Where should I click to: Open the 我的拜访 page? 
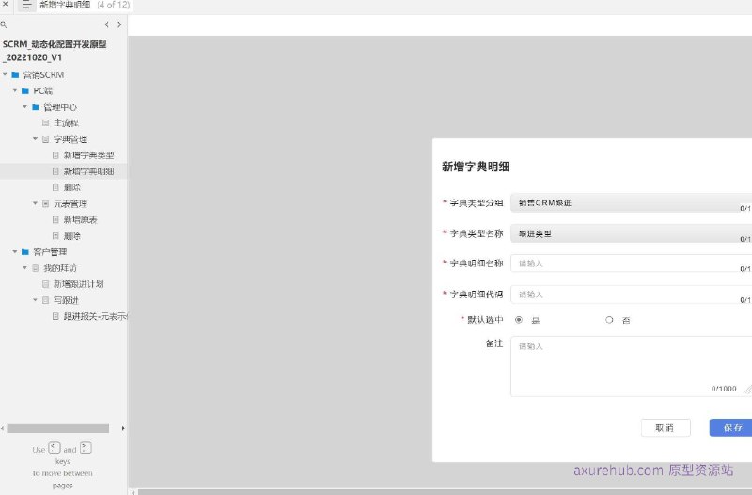pos(60,268)
